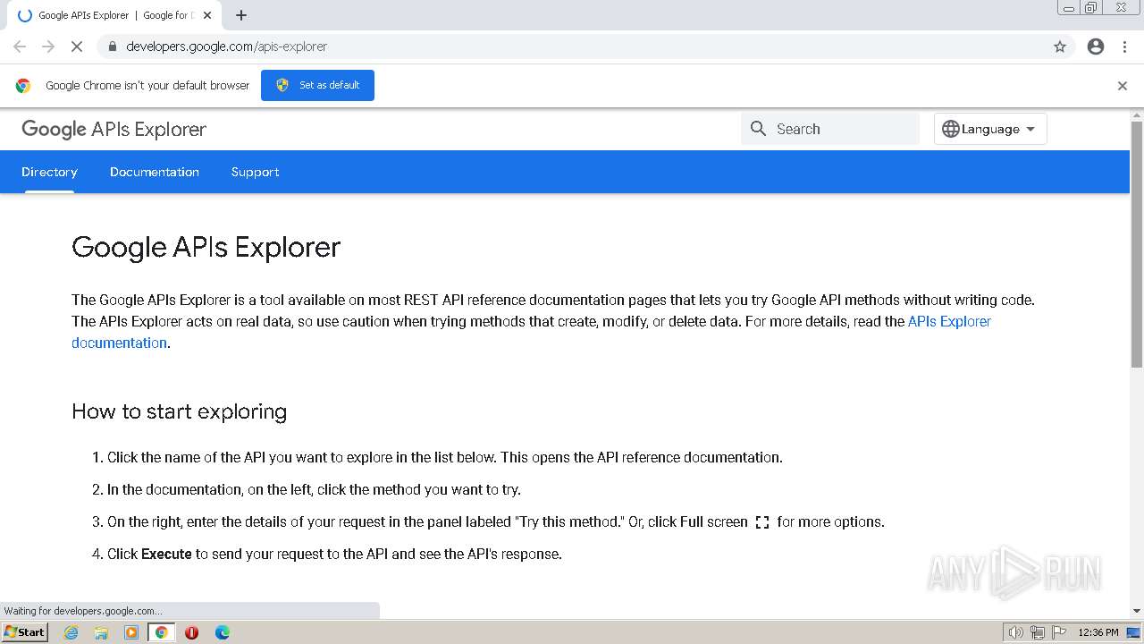Restore down the Chrome window
Image resolution: width=1144 pixels, height=644 pixels.
pos(1091,8)
